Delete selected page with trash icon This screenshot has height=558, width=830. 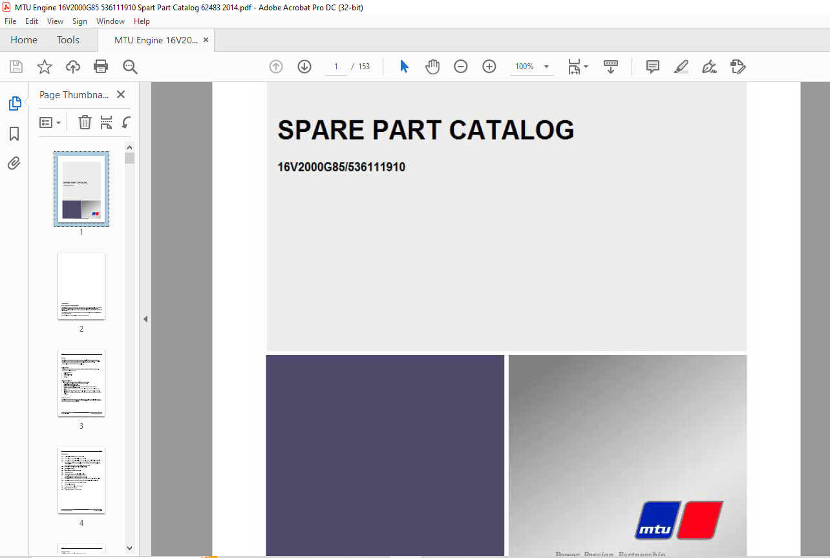point(85,122)
